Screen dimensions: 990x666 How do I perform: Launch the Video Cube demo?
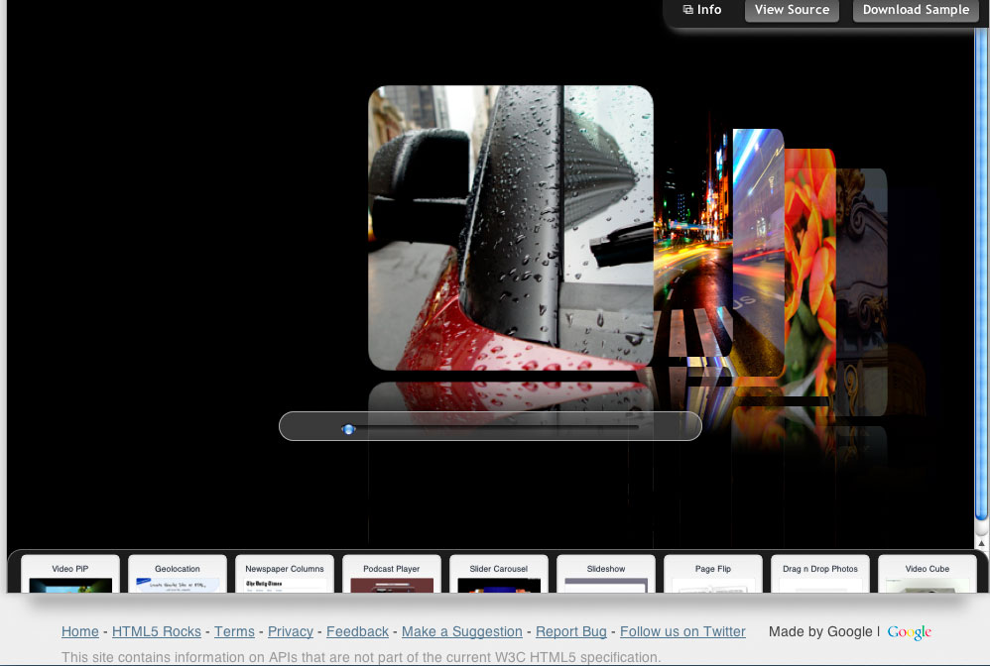[x=928, y=575]
